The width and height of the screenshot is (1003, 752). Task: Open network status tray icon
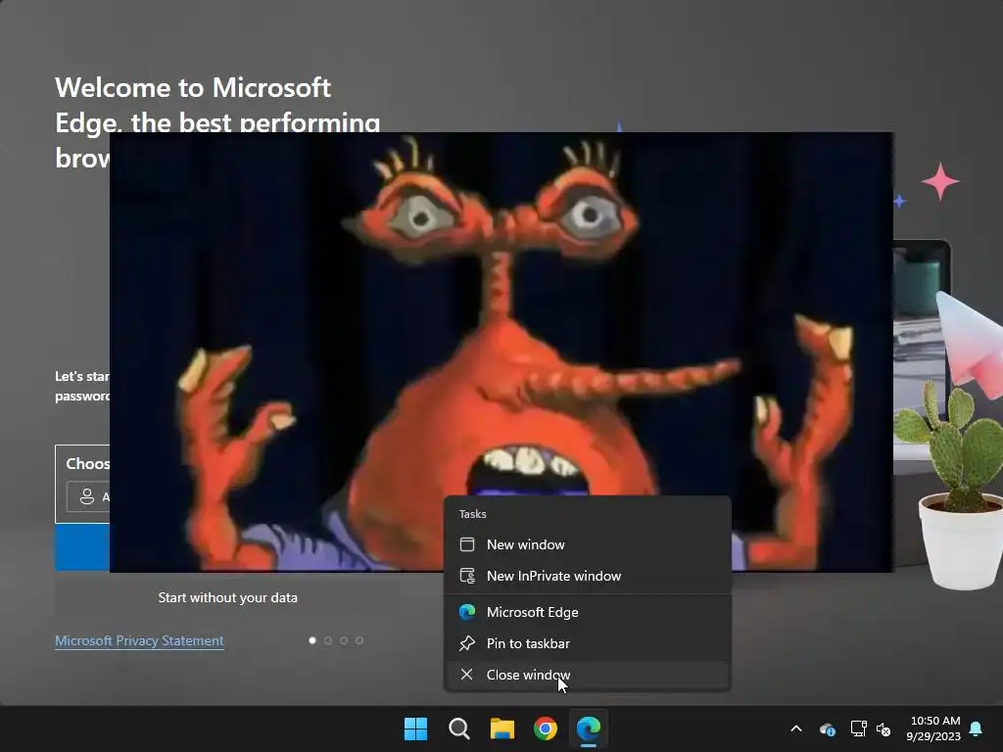pos(858,728)
